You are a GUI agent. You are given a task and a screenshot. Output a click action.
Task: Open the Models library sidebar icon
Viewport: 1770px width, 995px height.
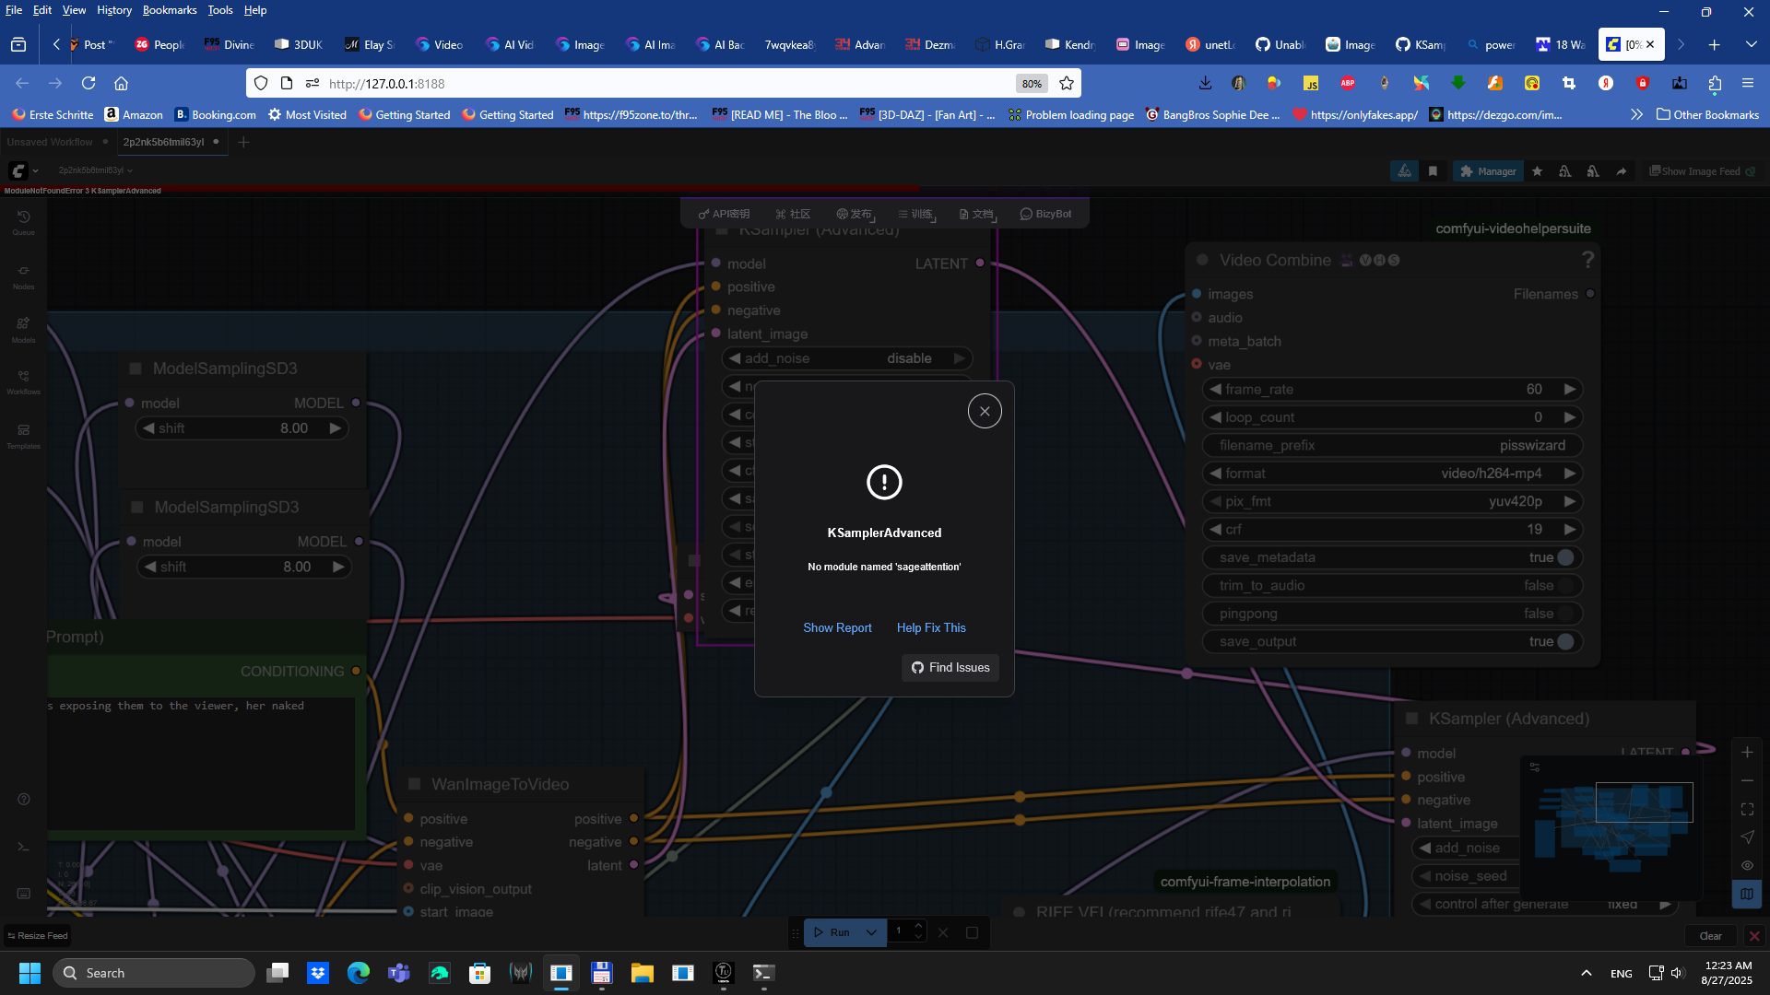tap(23, 329)
